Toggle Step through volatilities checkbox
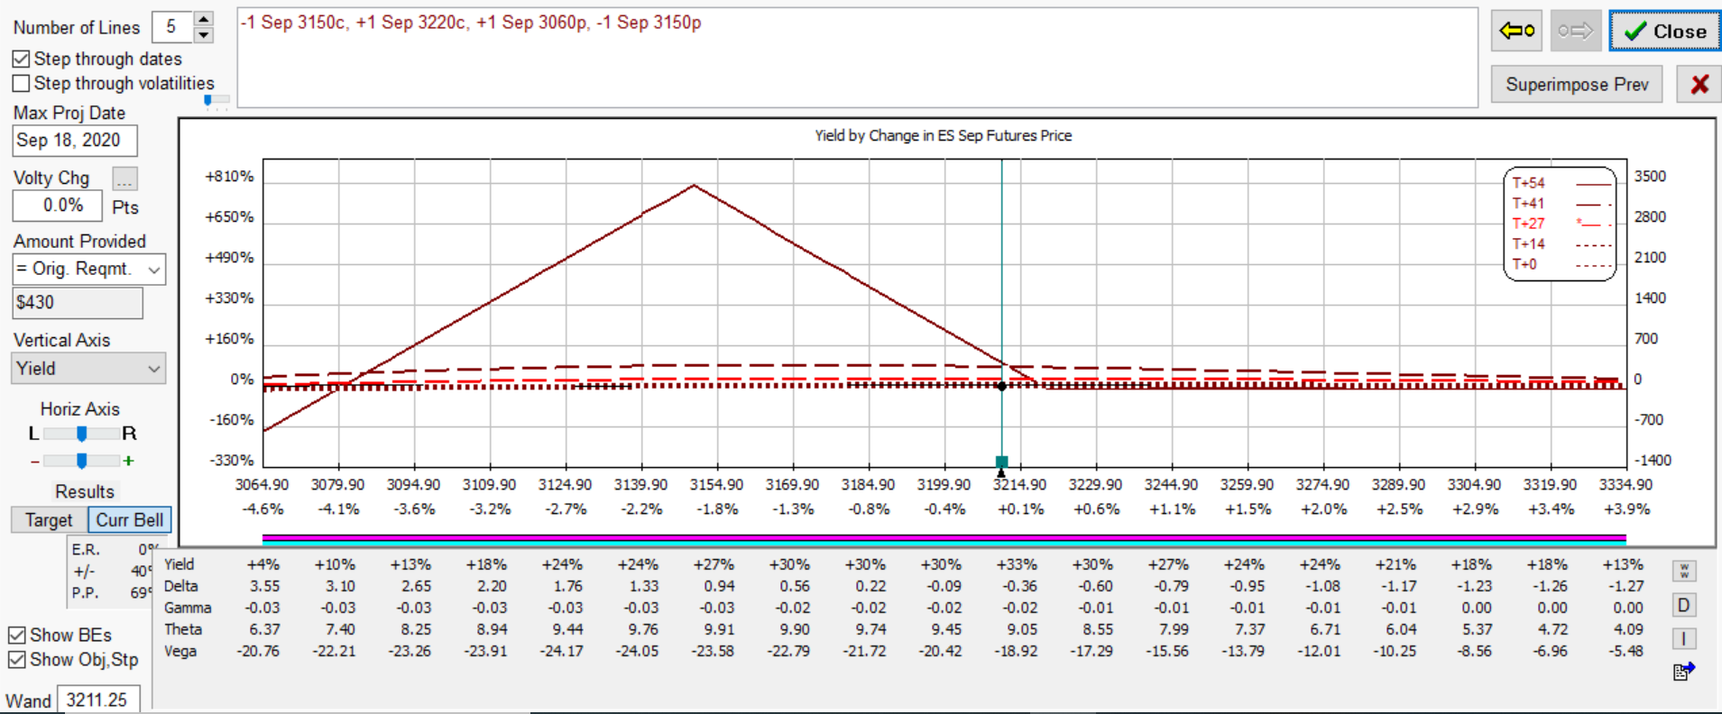The width and height of the screenshot is (1722, 714). click(x=21, y=83)
